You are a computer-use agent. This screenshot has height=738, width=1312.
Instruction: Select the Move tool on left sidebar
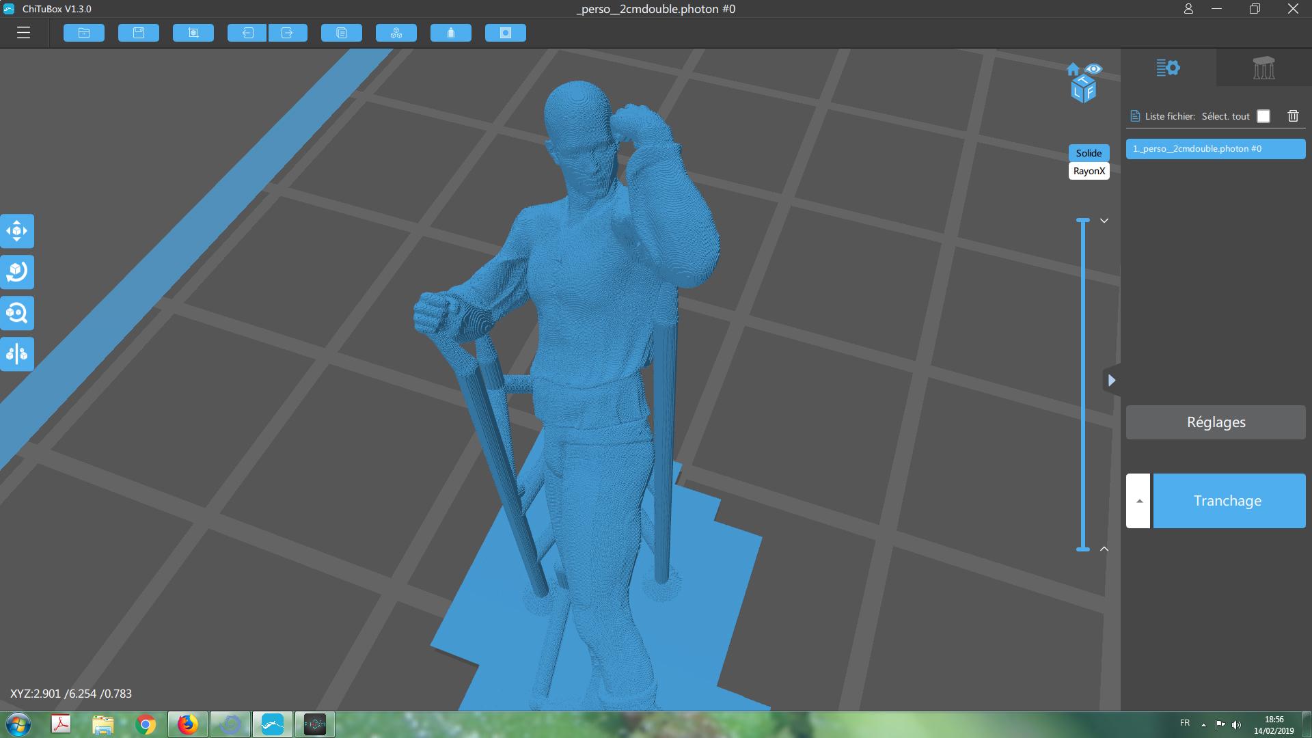[x=17, y=231]
